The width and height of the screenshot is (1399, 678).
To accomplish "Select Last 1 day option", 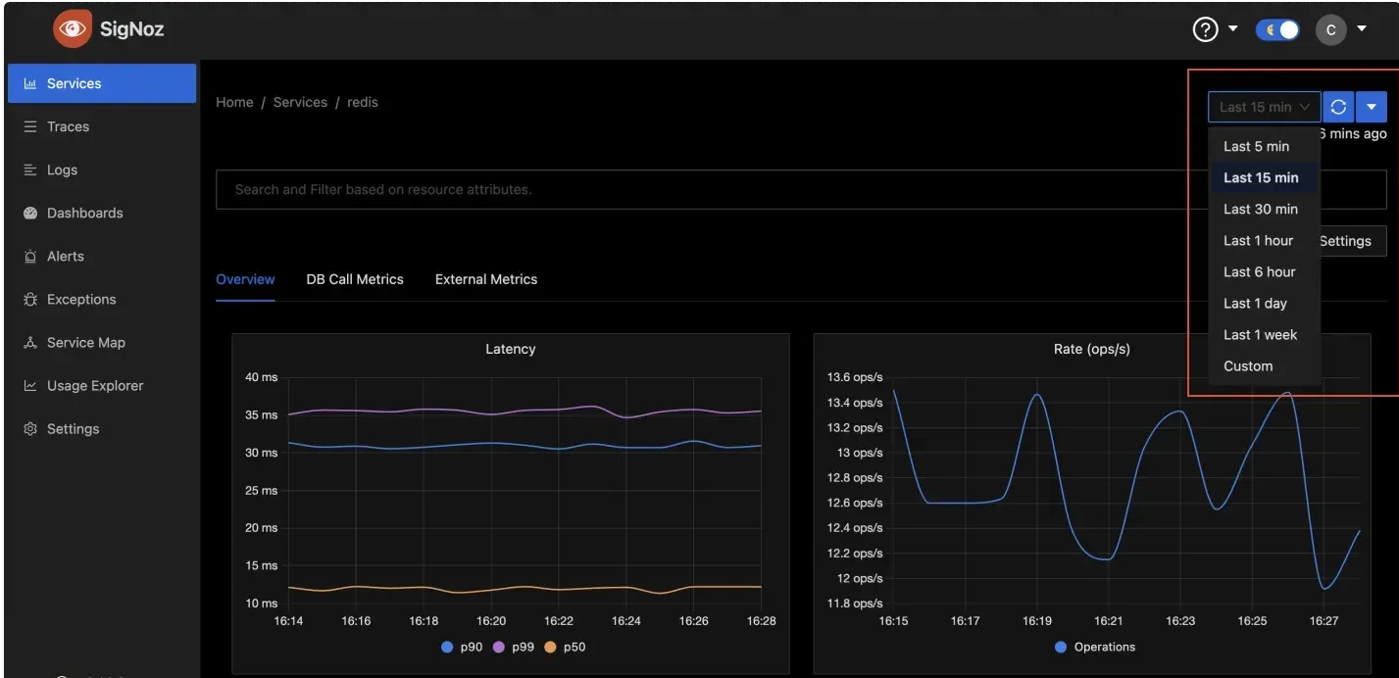I will click(x=1265, y=303).
